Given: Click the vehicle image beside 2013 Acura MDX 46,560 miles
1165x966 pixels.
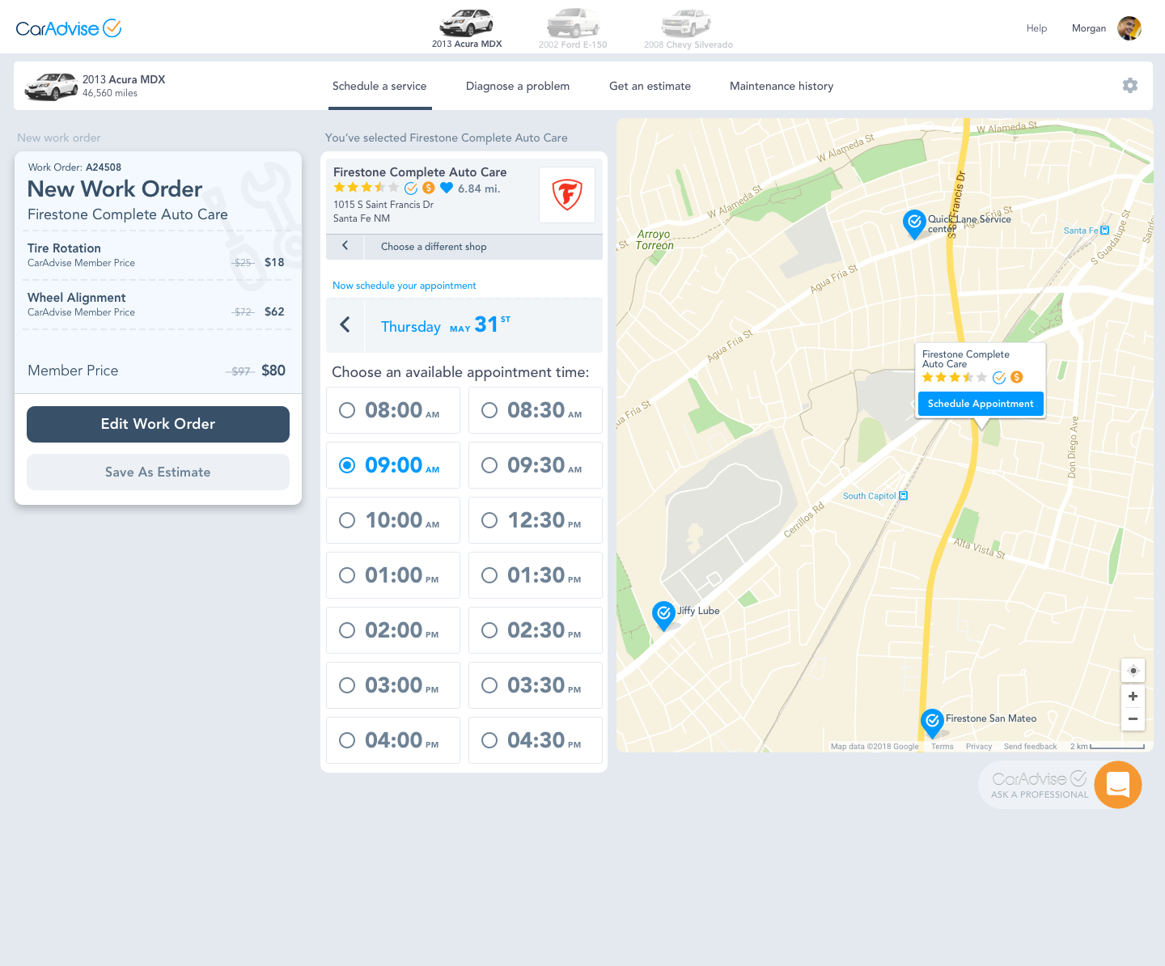Looking at the screenshot, I should [51, 86].
